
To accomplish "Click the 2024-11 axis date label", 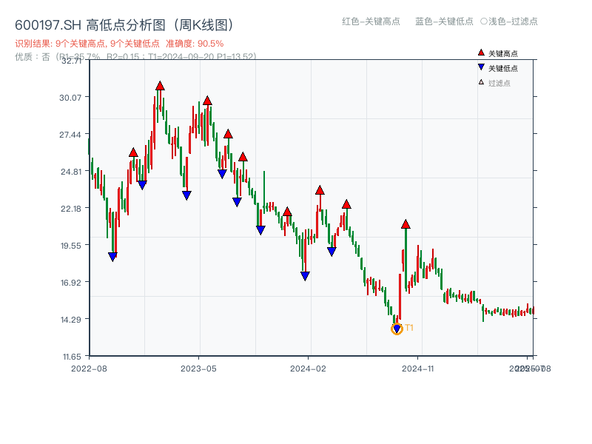I will 420,367.
